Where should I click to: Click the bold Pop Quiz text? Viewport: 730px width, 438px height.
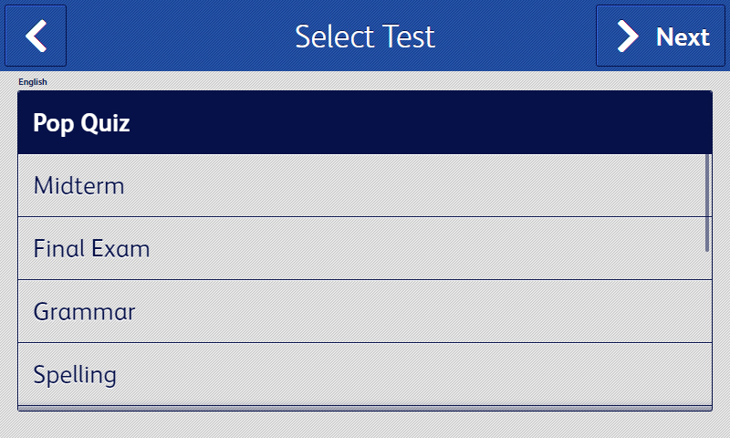pyautogui.click(x=81, y=123)
